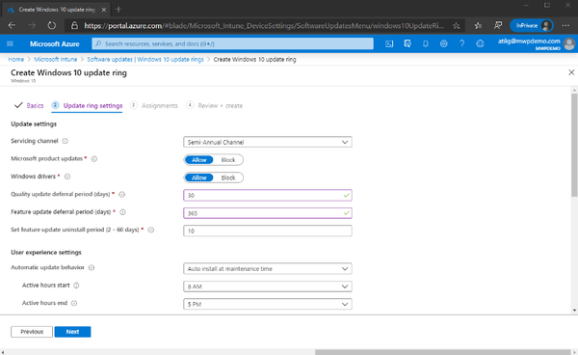The width and height of the screenshot is (578, 355).
Task: Click the InPrivate profile badge
Action: click(532, 25)
